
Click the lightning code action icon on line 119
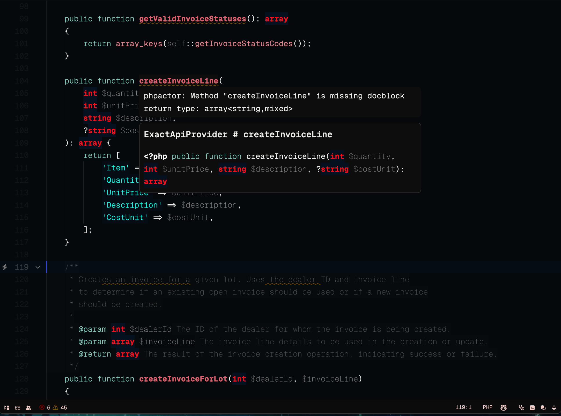[x=5, y=267]
